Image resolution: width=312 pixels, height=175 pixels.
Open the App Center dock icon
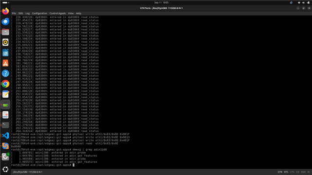click(x=5, y=63)
